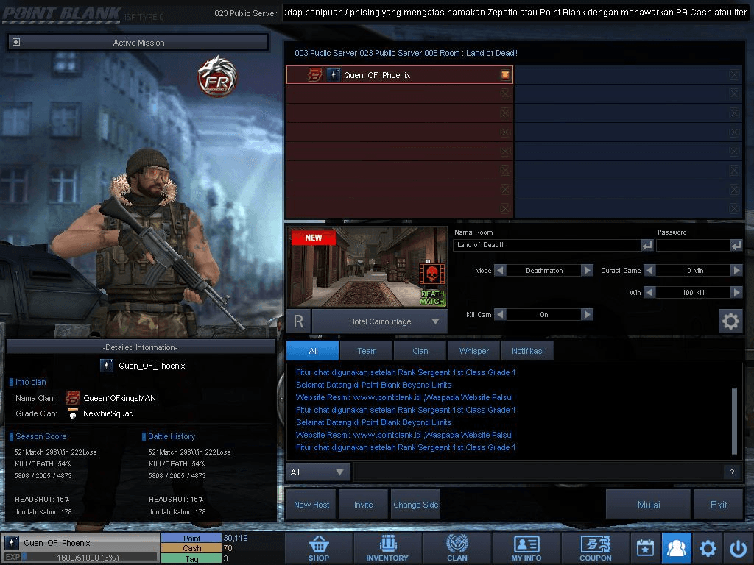Close fifth red team slot
Viewport: 754px width, 565px height.
pos(505,152)
